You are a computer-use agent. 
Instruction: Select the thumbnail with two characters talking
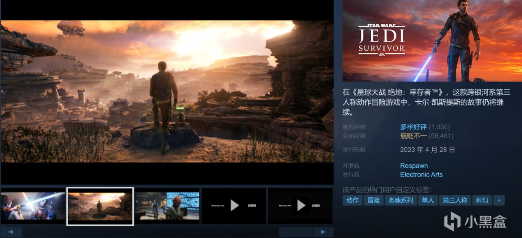click(x=167, y=206)
